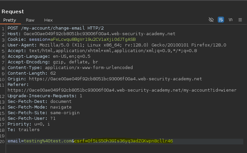Toggle hide non-printable eye-slash icon
This screenshot has height=153, width=247.
pos(211,20)
